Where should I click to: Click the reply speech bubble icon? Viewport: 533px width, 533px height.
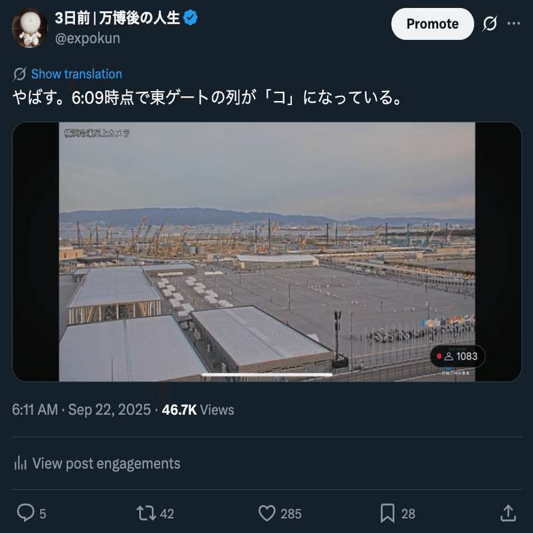click(25, 513)
